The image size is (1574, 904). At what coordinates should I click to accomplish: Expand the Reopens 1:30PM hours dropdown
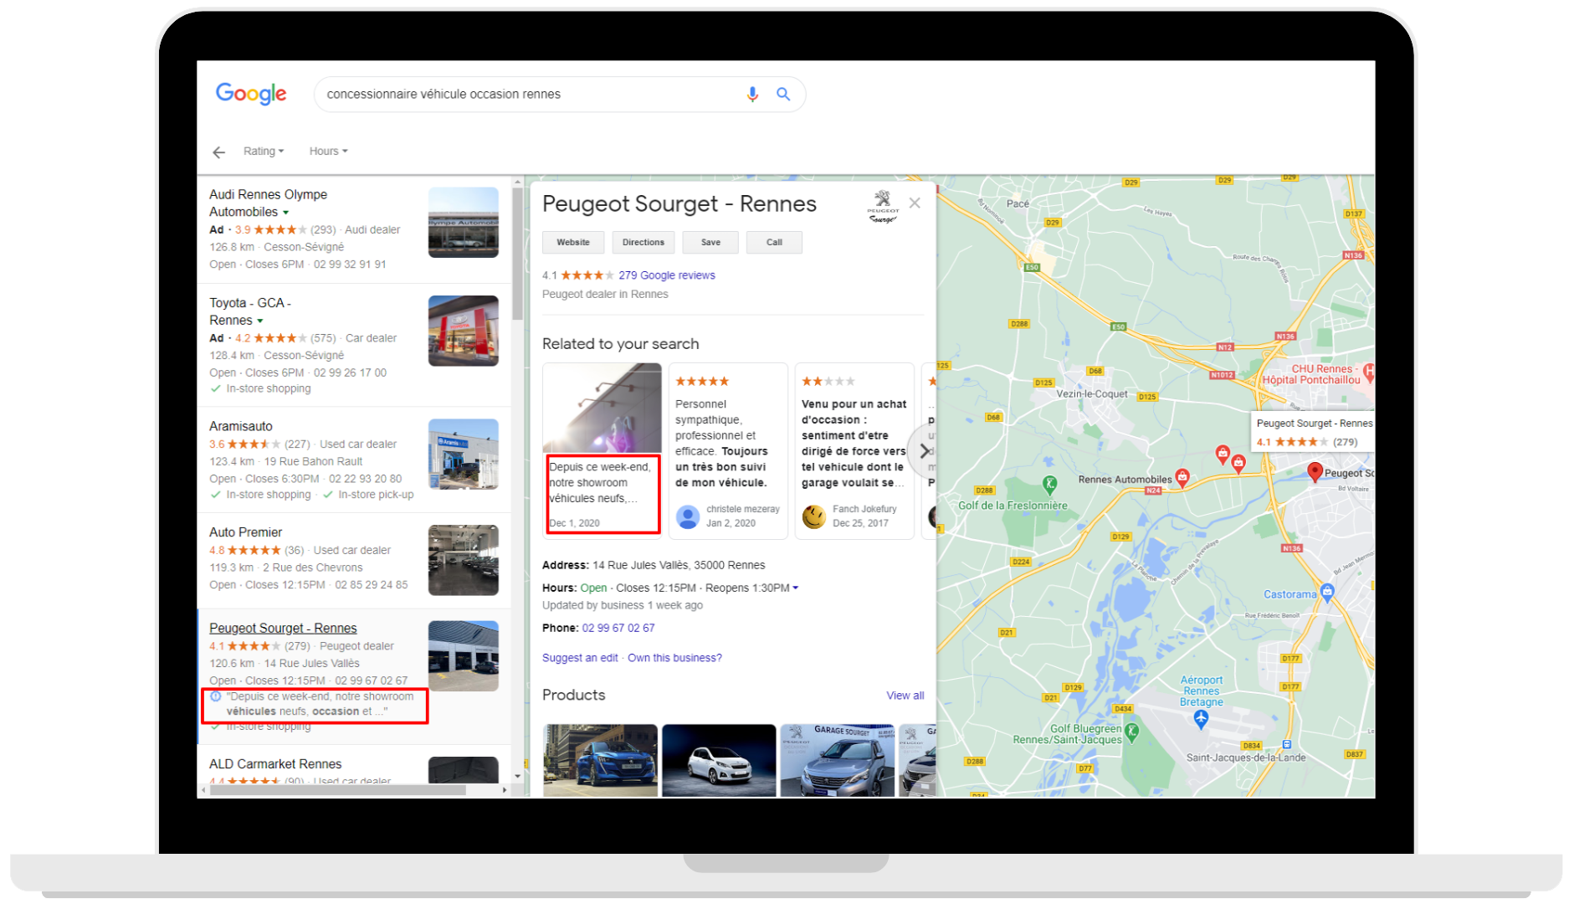[x=795, y=587]
